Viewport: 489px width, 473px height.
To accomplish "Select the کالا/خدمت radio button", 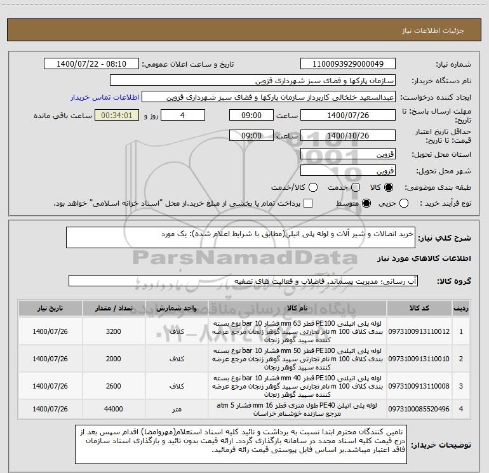I will pyautogui.click(x=313, y=187).
